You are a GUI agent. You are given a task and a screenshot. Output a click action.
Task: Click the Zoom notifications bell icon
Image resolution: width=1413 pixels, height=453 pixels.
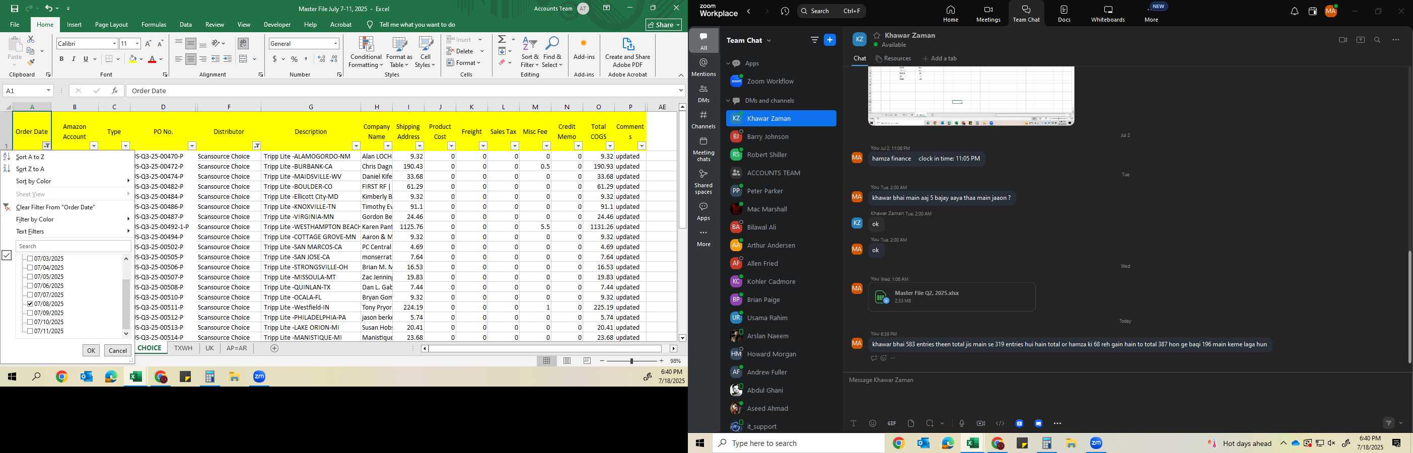pos(1295,12)
